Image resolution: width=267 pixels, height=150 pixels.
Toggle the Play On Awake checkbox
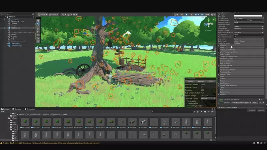(x=235, y=31)
